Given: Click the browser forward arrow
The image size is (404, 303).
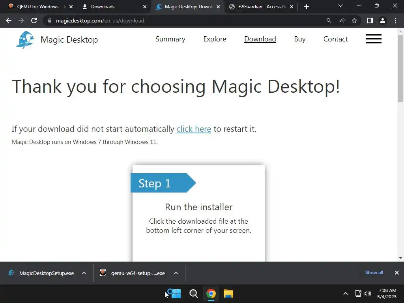Looking at the screenshot, I should 21,21.
